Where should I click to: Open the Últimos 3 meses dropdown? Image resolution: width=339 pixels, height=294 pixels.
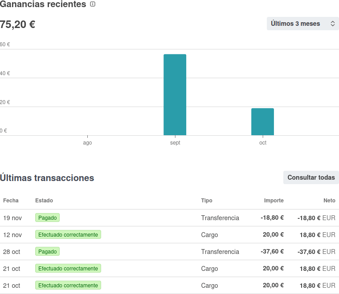point(302,24)
